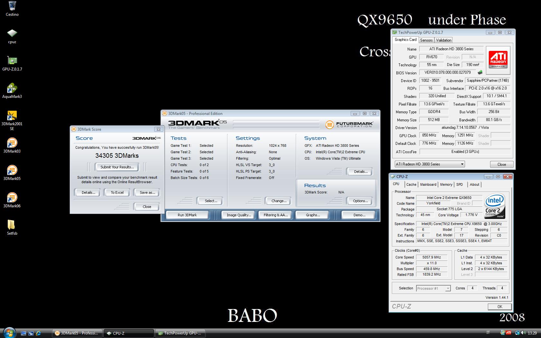
Task: Click the ATI tray icon
Action: click(508, 333)
